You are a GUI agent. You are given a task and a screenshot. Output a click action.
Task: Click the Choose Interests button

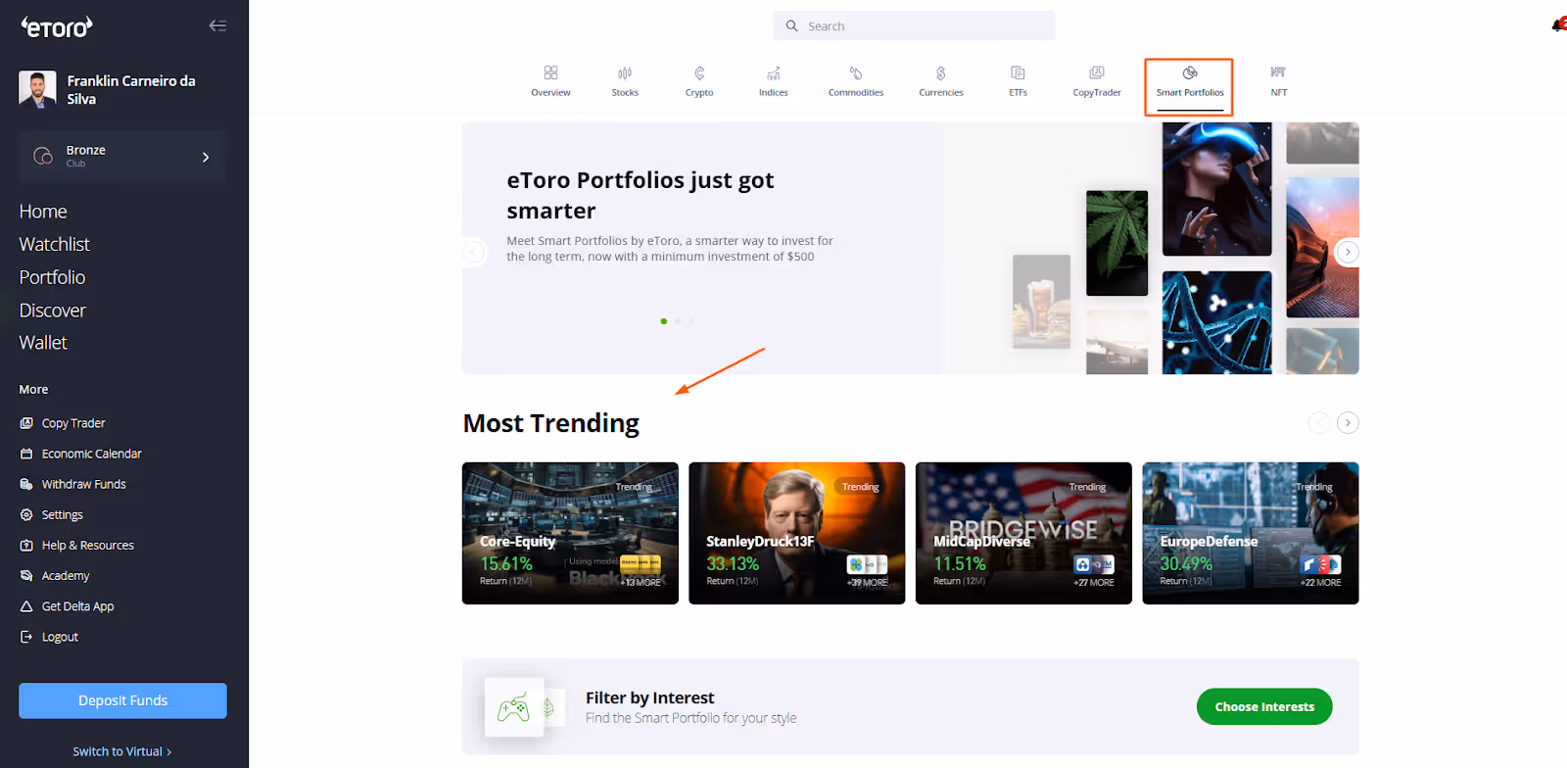coord(1264,706)
